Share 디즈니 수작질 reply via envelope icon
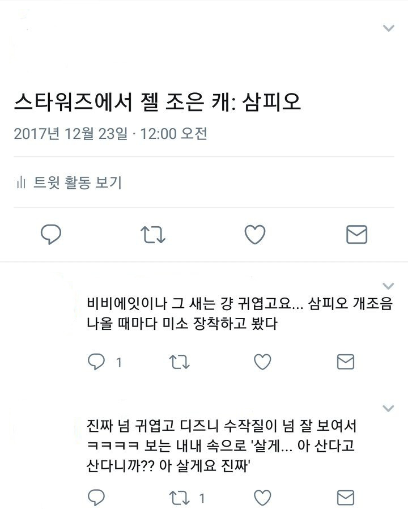The image size is (408, 509). [346, 498]
